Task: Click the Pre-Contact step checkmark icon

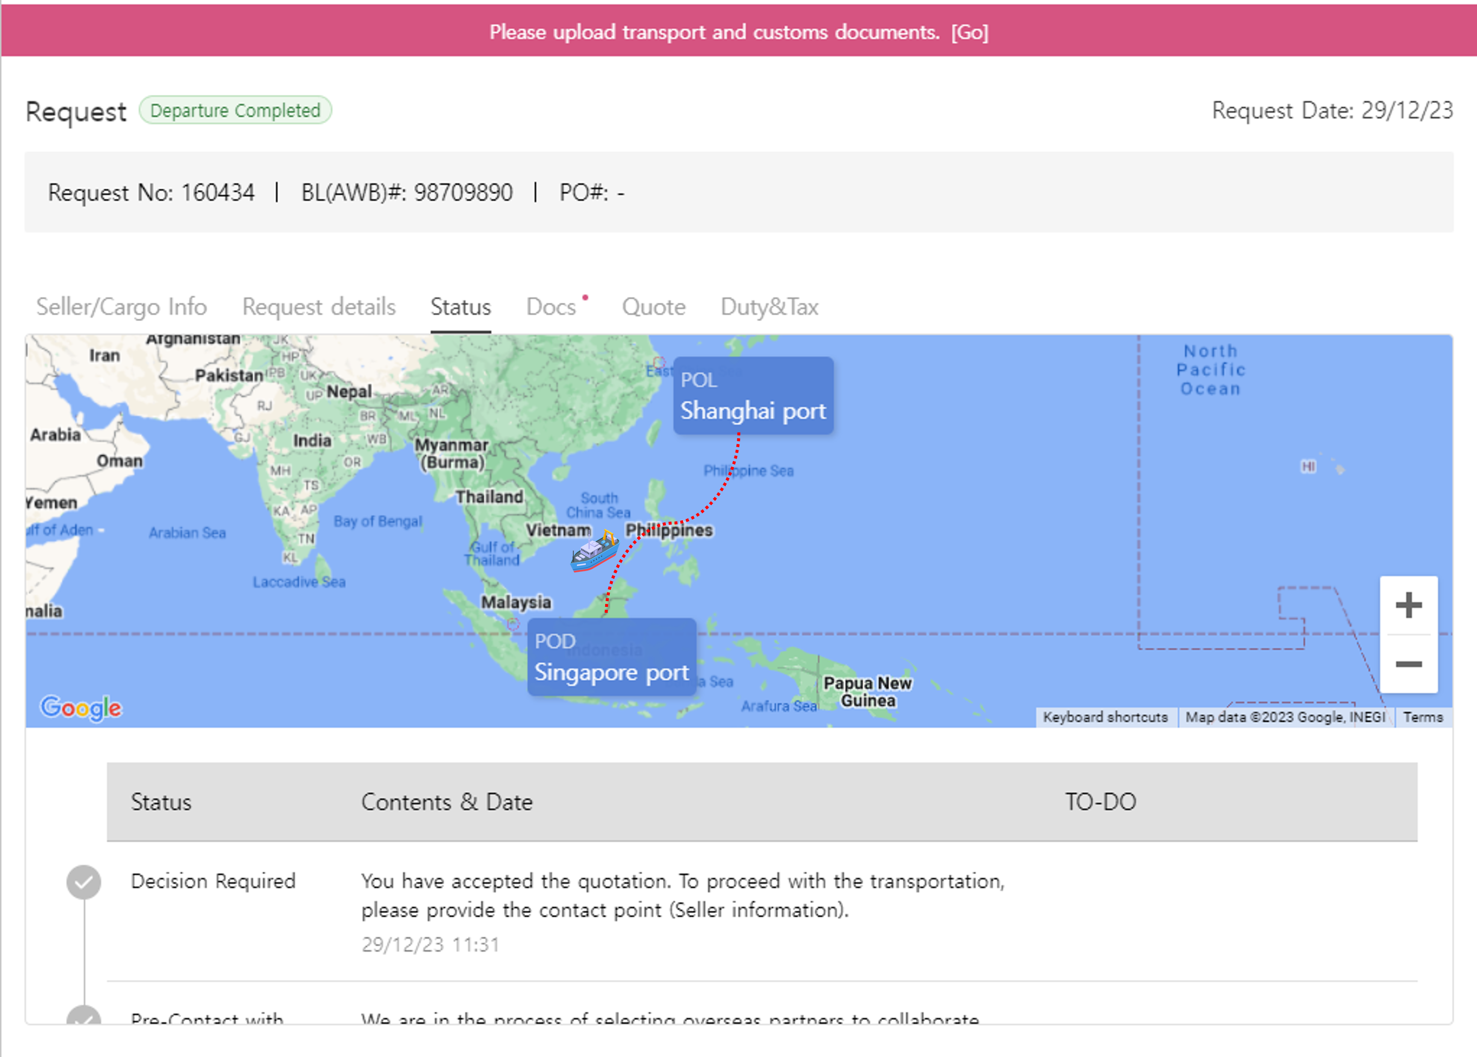Action: tap(84, 1016)
